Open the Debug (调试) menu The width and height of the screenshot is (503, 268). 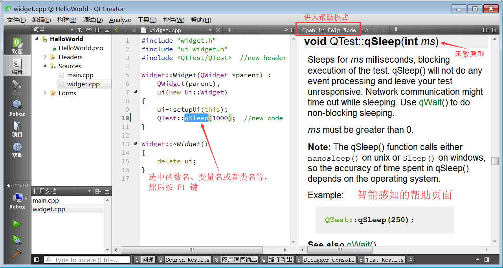pyautogui.click(x=93, y=20)
